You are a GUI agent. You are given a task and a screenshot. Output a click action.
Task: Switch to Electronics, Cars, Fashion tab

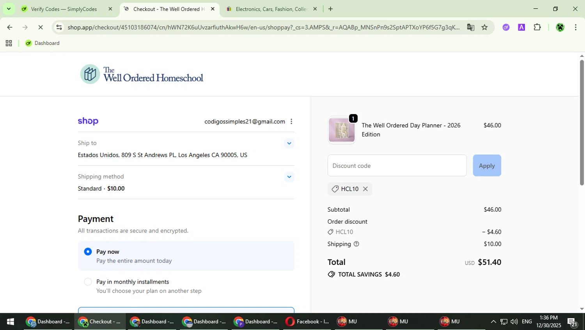click(271, 9)
